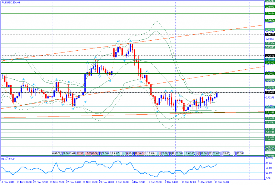Viewport: 278px width, 185px height.
Task: Click the RSI(7) 68.24 indicator label
Action: [x=8, y=159]
